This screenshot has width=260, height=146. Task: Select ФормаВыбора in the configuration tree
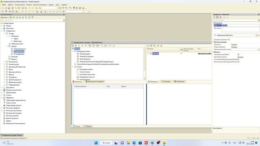click(19, 54)
